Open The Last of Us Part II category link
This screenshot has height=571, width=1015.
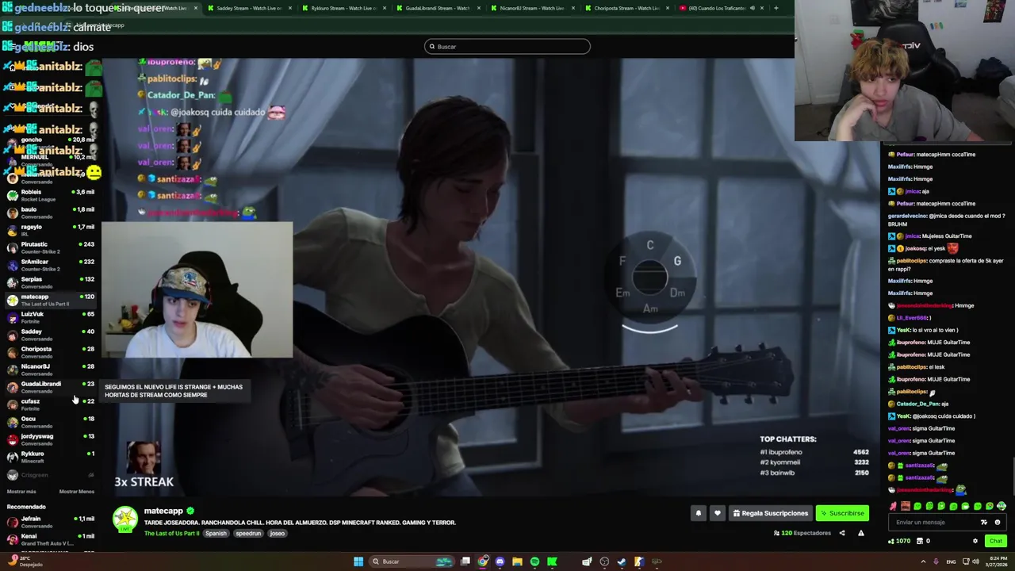pyautogui.click(x=171, y=534)
